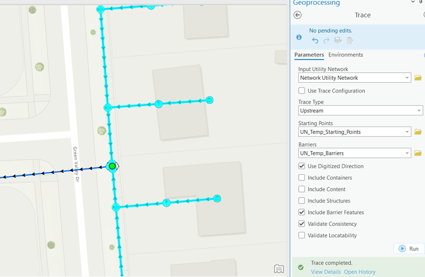
Task: Select the service endpoint node at upper building
Action: [209, 100]
